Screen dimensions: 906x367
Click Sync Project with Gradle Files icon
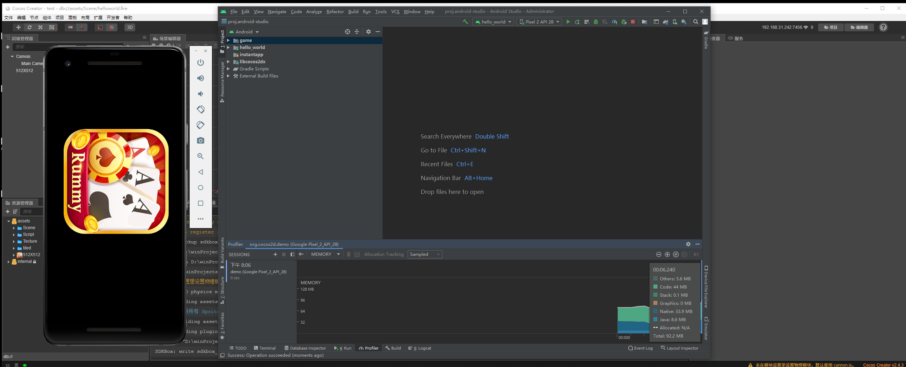666,22
